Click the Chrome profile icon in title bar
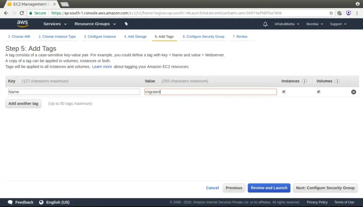The width and height of the screenshot is (363, 207). pos(358,4)
